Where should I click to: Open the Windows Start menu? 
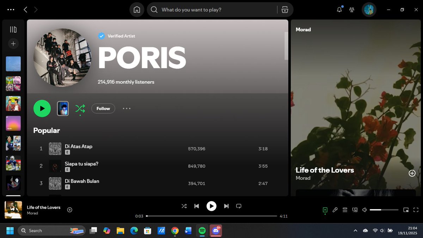(10, 231)
